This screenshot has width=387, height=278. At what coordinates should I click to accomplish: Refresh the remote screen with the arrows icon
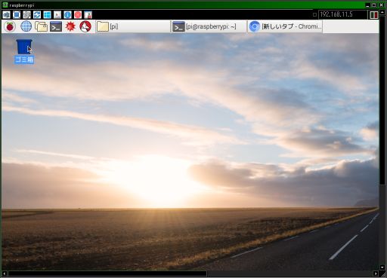(37, 15)
